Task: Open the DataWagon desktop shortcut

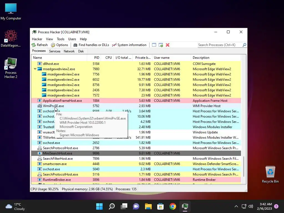Action: pyautogui.click(x=11, y=38)
